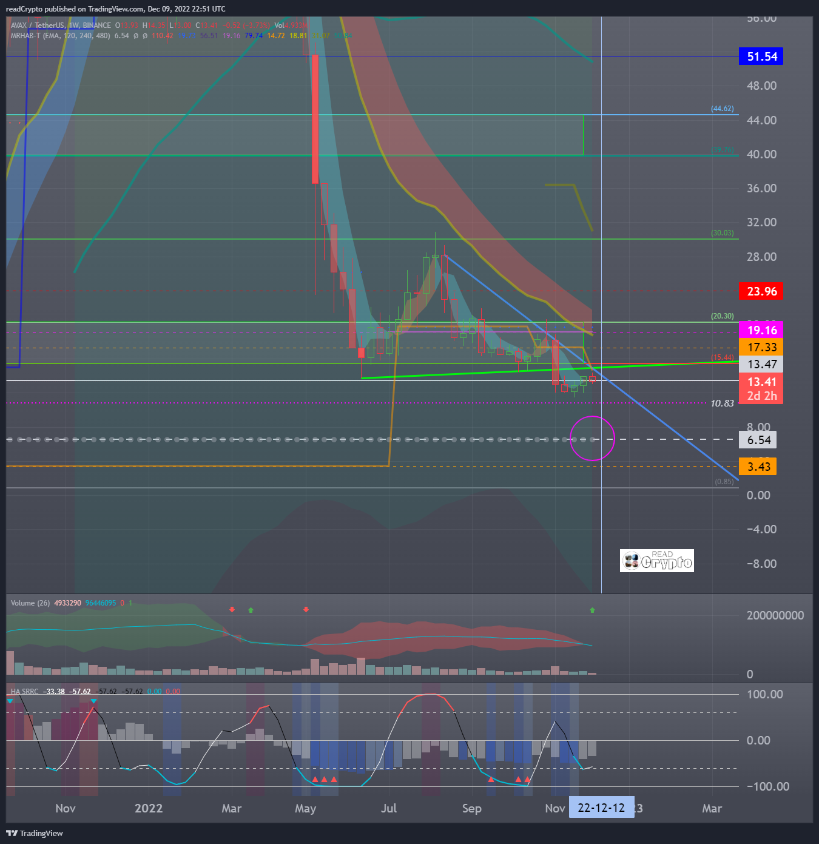The image size is (819, 844).
Task: Click the -8.00 price axis value
Action: tap(761, 564)
